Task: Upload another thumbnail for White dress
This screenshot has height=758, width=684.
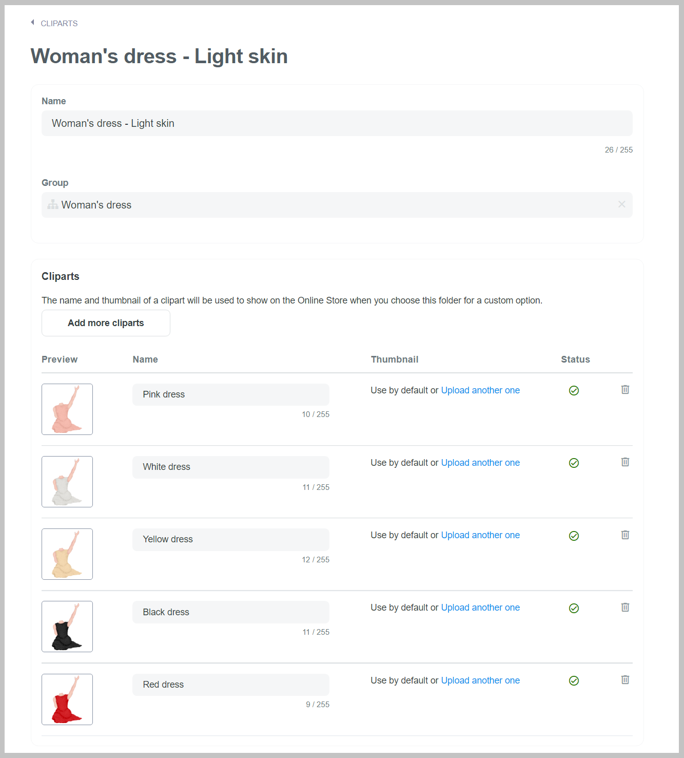Action: pyautogui.click(x=480, y=463)
